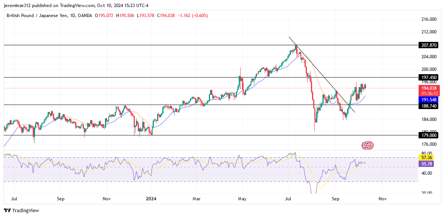Image resolution: width=445 pixels, height=217 pixels.
Task: Click the 188.740 horizontal line label
Action: pos(428,106)
